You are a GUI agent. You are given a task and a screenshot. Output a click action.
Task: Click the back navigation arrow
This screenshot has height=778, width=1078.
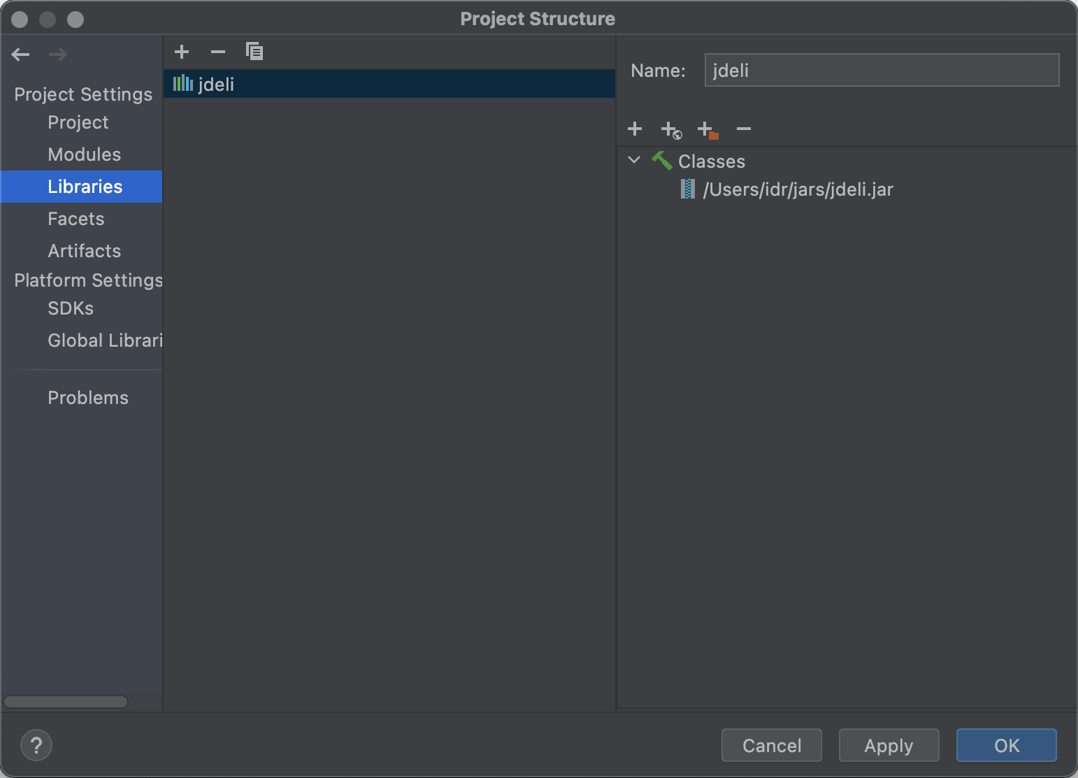point(20,55)
